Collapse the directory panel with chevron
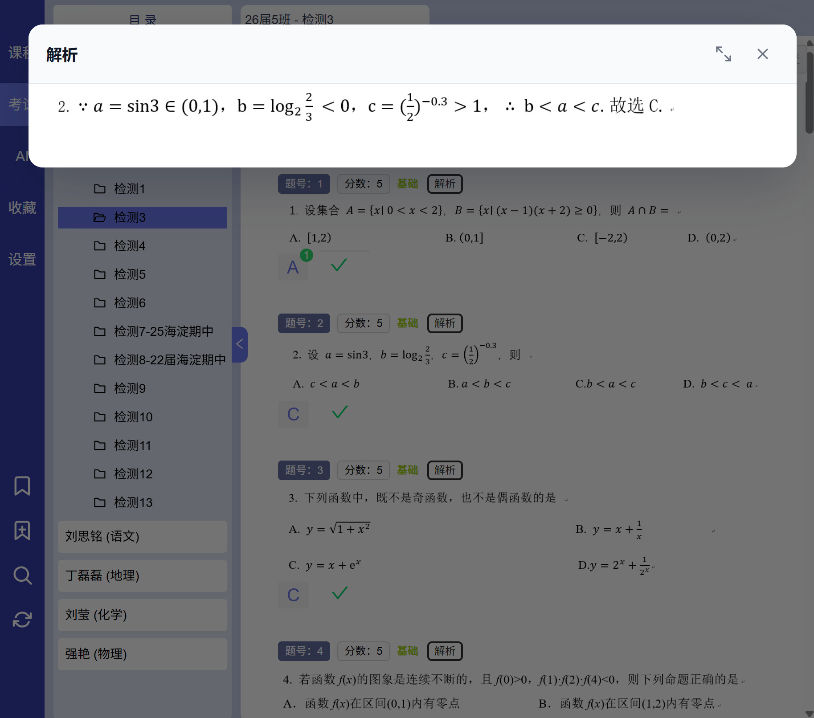This screenshot has width=814, height=718. tap(240, 344)
